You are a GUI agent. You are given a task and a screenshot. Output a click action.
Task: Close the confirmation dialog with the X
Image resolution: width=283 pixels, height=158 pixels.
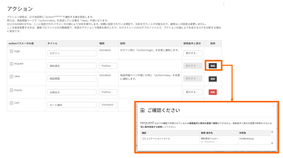[273, 106]
